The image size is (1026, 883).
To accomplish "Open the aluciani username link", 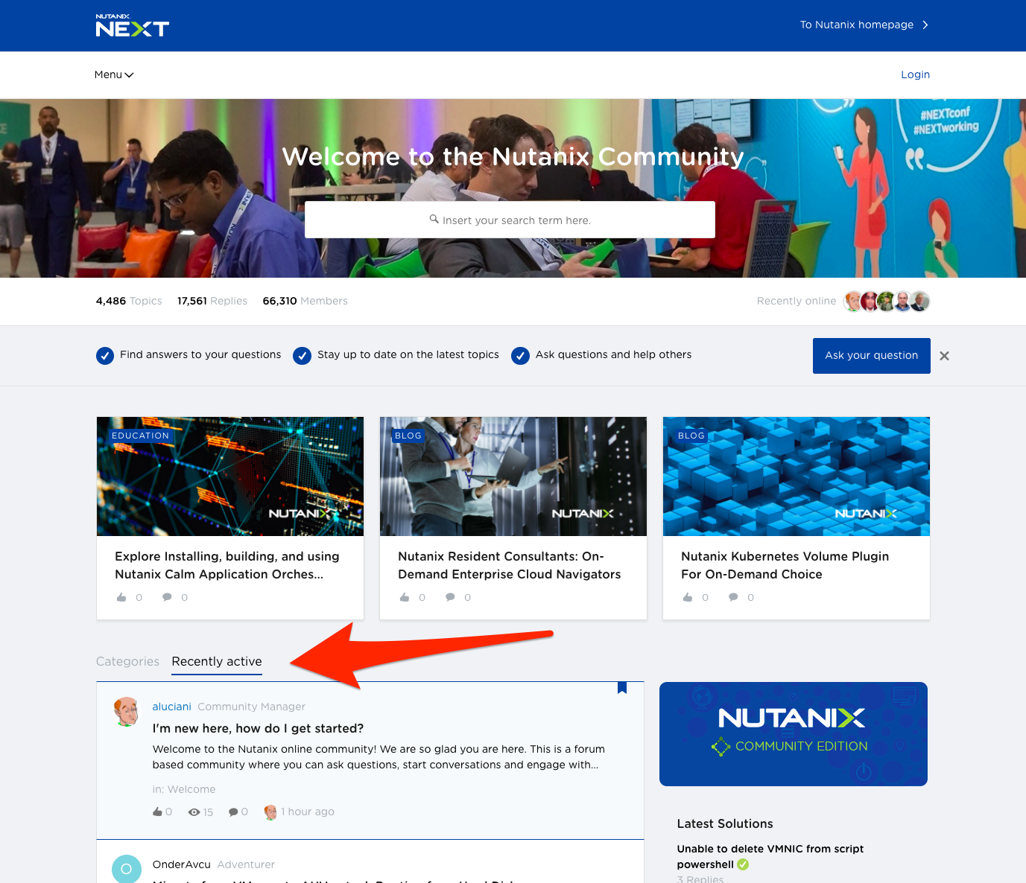I will (x=172, y=707).
